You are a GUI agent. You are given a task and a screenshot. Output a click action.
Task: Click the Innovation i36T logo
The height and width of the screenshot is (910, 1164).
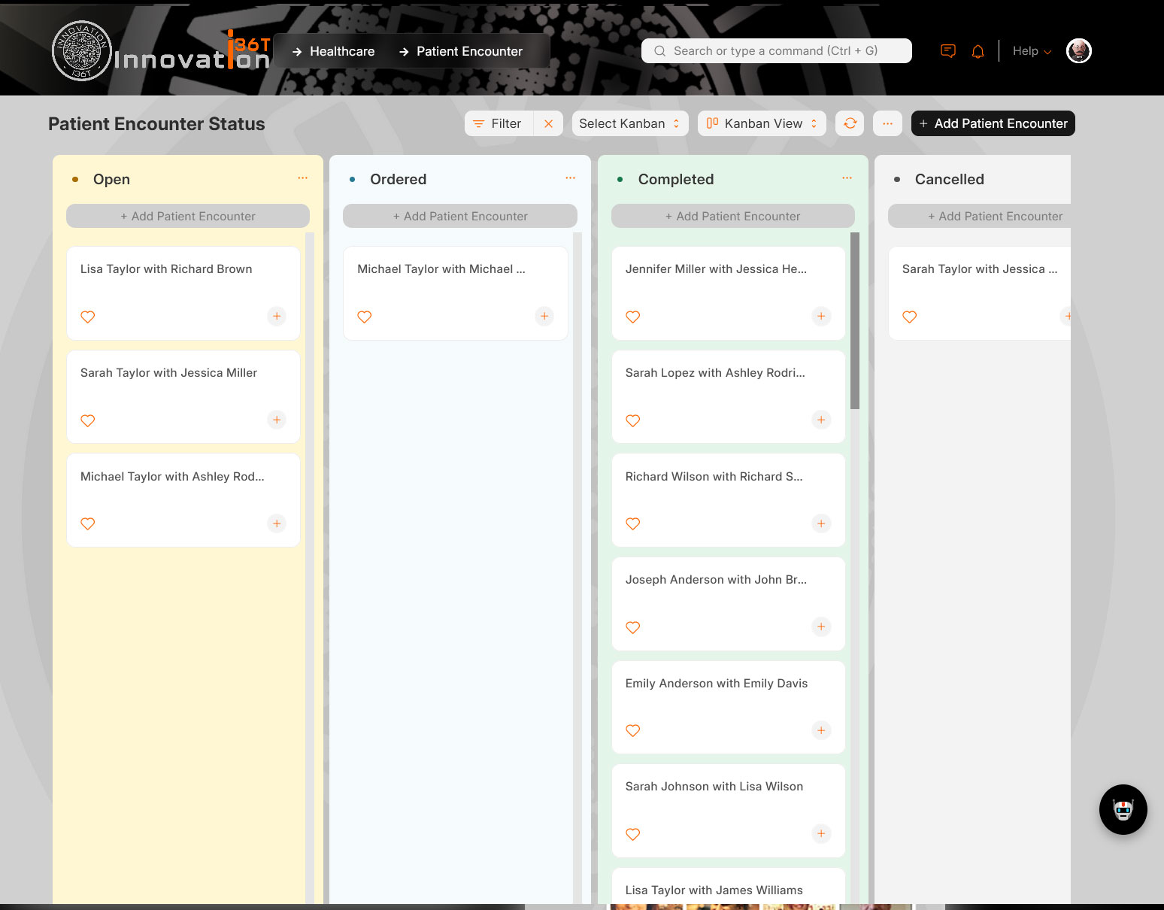pos(161,51)
